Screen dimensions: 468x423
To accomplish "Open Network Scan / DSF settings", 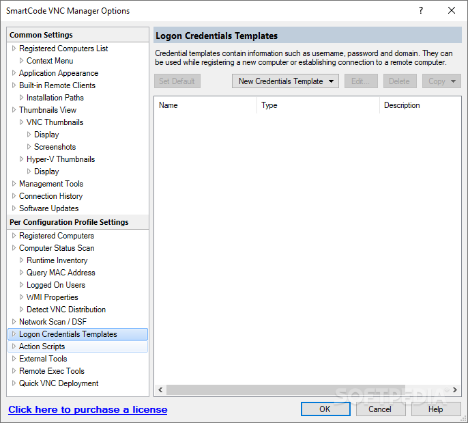I will click(x=53, y=321).
